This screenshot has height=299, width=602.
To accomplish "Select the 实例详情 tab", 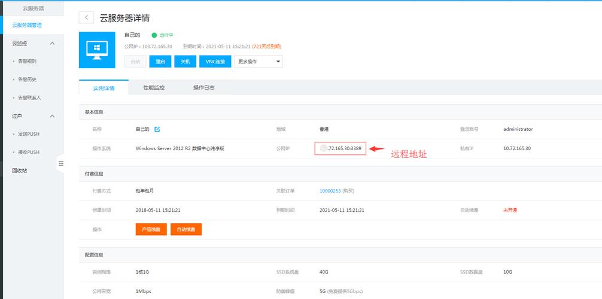I will [x=104, y=88].
